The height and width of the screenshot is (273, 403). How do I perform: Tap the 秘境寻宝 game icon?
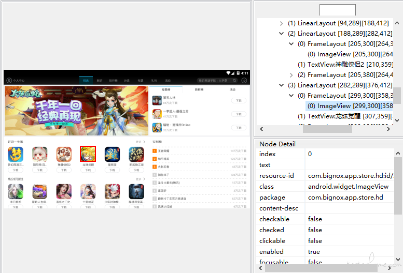click(x=136, y=191)
